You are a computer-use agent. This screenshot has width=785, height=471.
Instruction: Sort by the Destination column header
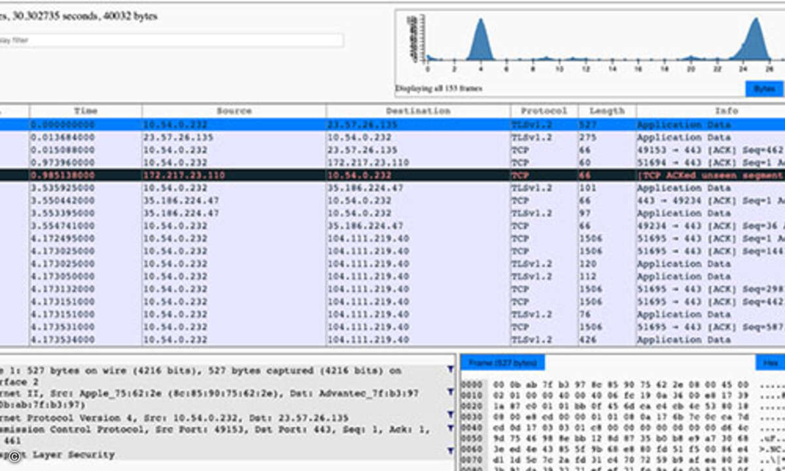tap(418, 111)
